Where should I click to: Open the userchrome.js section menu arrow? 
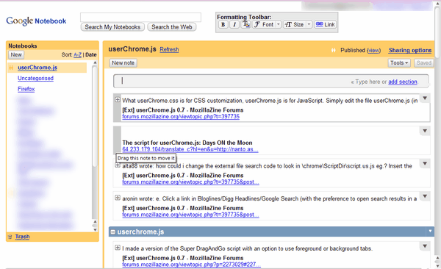click(430, 232)
